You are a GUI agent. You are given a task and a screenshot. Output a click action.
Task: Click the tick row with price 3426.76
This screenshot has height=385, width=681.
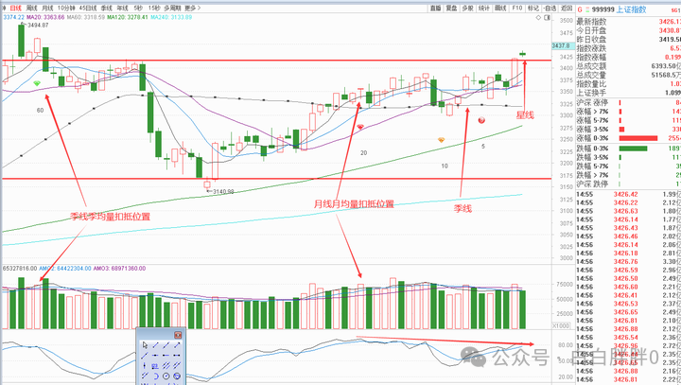click(628, 262)
